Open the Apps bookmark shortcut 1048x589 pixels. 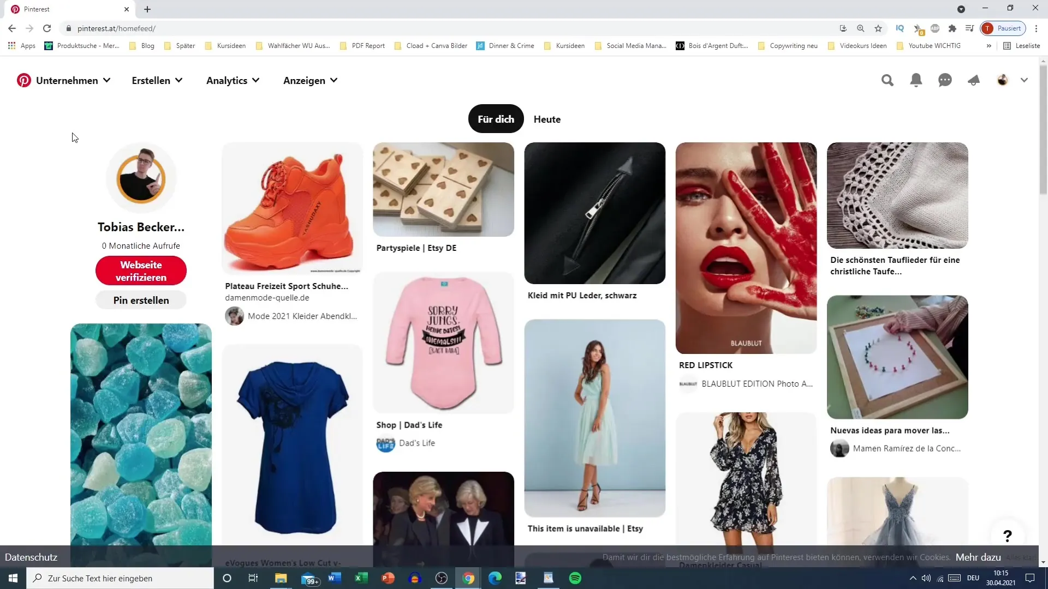coord(22,46)
